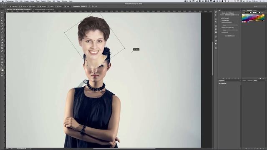Switch to the Styles tab

(x=255, y=10)
